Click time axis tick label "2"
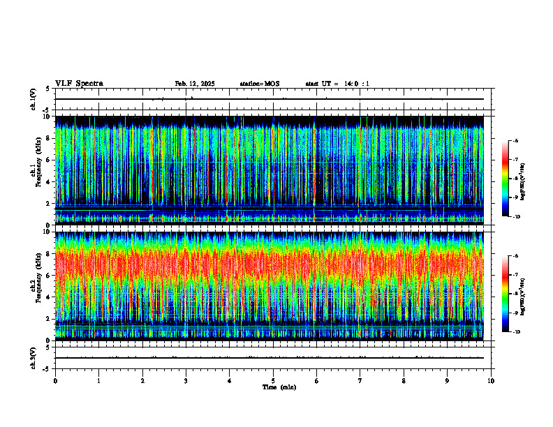This screenshot has height=427, width=553. click(x=142, y=381)
